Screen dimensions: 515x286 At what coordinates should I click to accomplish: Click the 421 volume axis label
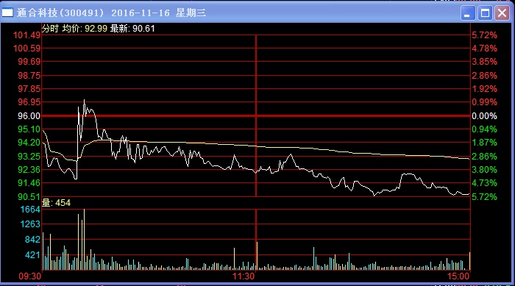(x=32, y=255)
